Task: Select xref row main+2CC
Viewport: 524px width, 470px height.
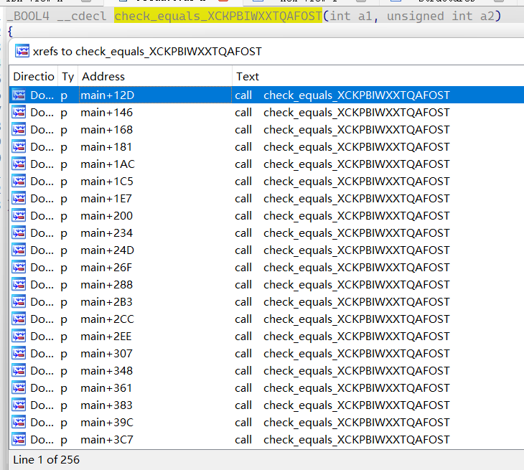Action: (267, 319)
